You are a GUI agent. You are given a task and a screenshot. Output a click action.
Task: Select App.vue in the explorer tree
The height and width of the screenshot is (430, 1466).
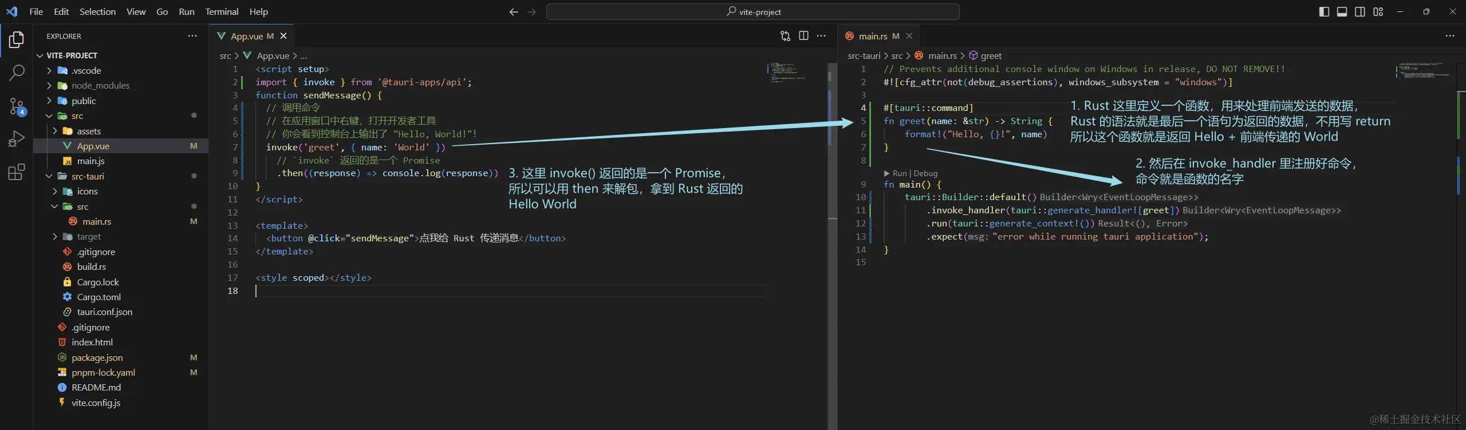(x=121, y=146)
